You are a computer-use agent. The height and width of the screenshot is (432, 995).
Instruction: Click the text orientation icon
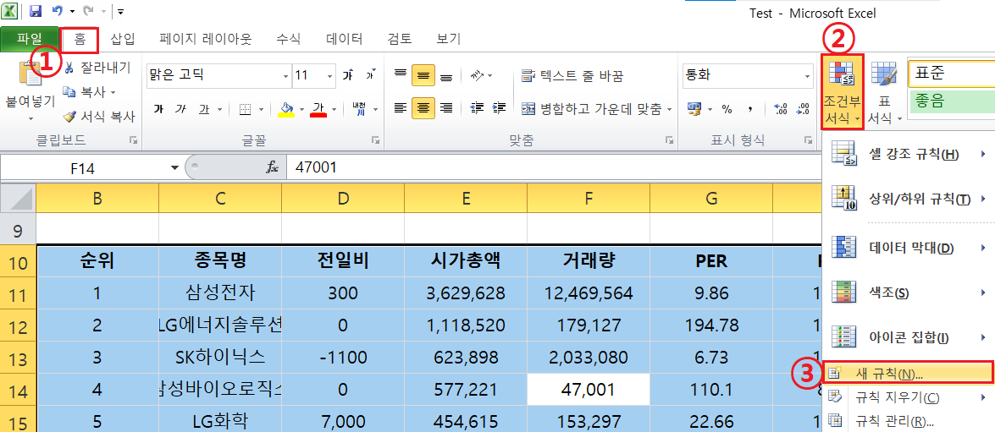pos(478,75)
